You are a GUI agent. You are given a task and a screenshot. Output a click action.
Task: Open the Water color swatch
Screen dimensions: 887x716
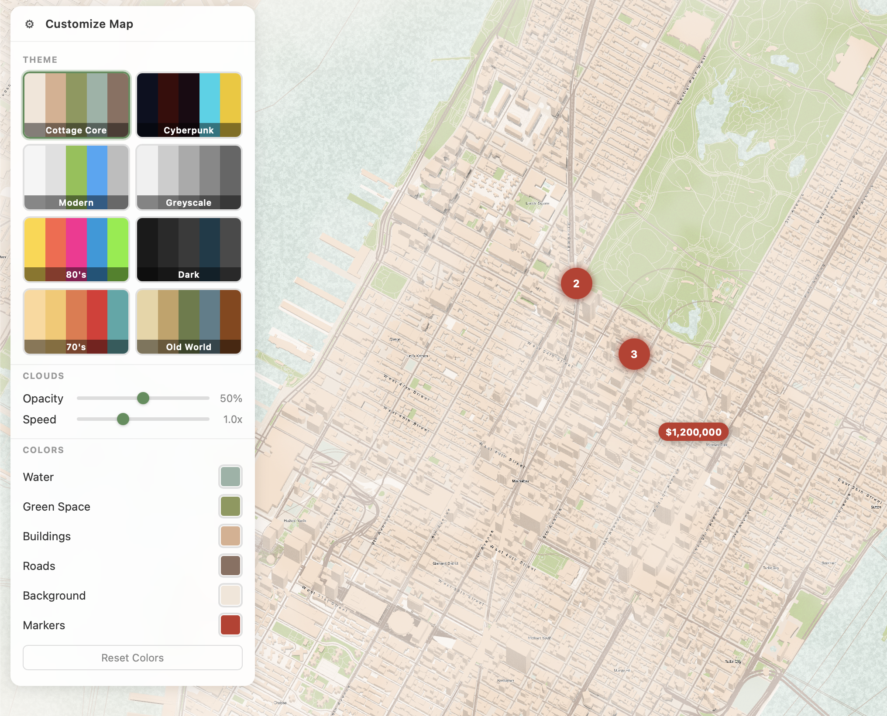(x=230, y=477)
